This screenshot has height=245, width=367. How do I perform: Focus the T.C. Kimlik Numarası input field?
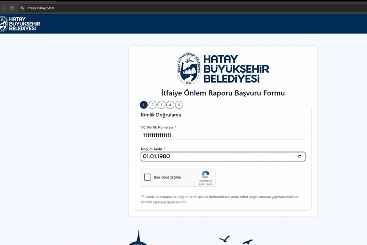223,135
